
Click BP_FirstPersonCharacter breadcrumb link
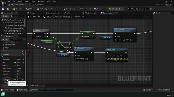tap(58, 17)
